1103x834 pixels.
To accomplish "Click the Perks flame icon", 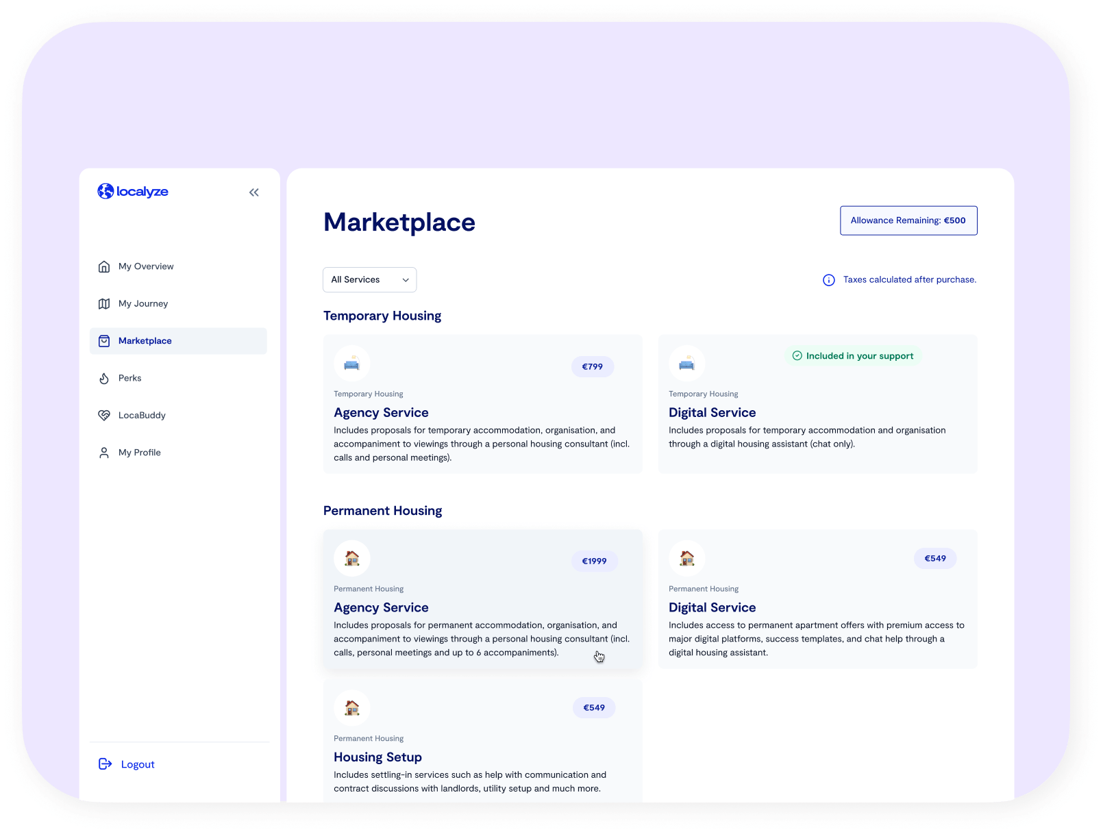I will pos(104,379).
